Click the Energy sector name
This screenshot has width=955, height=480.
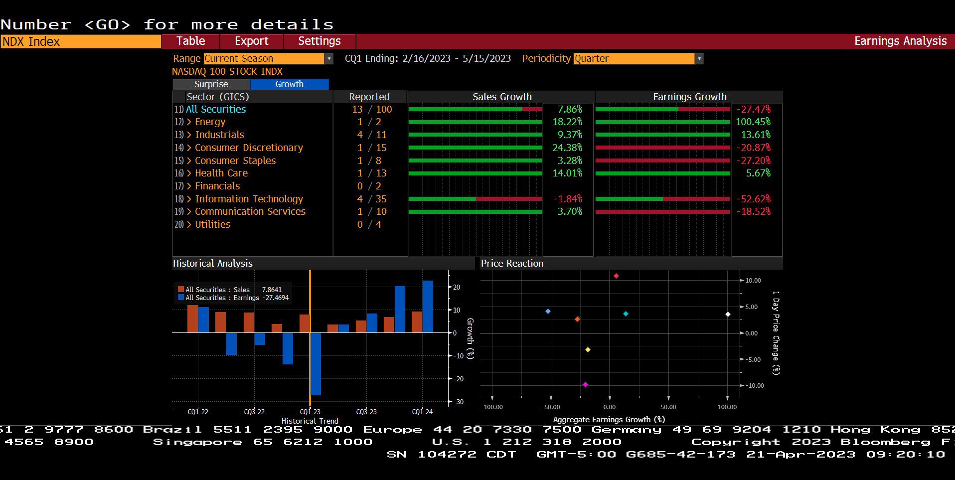coord(210,122)
